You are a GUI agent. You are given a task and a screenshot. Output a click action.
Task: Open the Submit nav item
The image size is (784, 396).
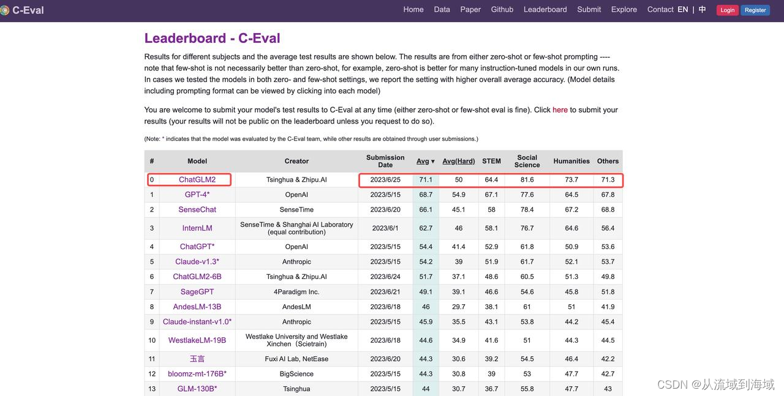(x=589, y=9)
